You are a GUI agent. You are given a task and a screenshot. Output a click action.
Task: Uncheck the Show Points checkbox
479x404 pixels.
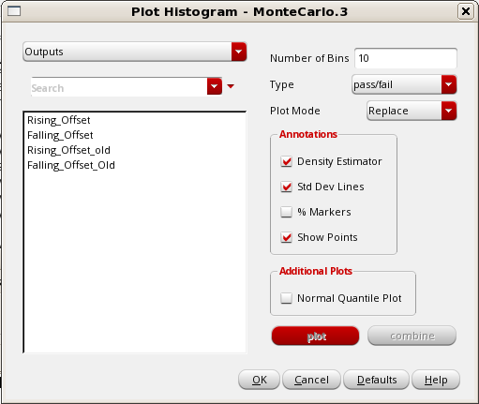286,237
